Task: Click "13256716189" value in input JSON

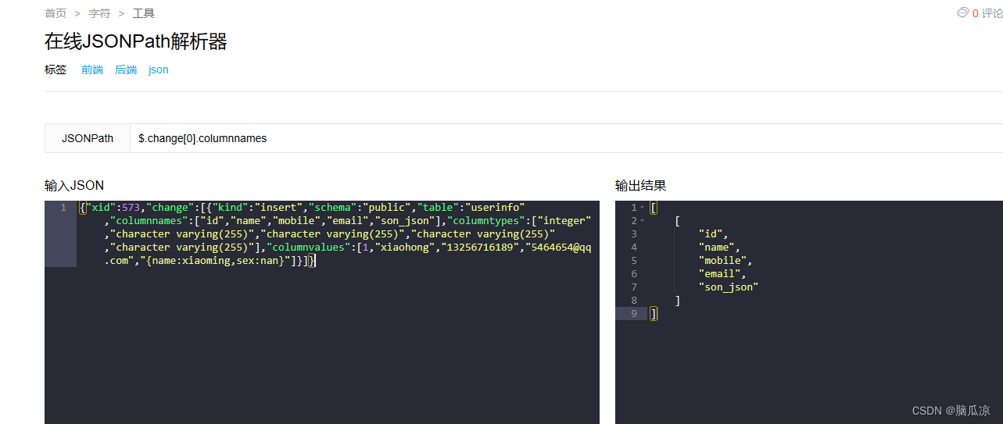Action: coord(482,248)
